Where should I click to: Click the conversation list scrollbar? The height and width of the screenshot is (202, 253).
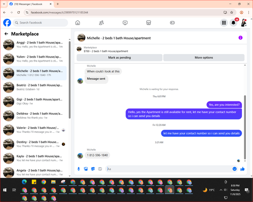click(69, 80)
